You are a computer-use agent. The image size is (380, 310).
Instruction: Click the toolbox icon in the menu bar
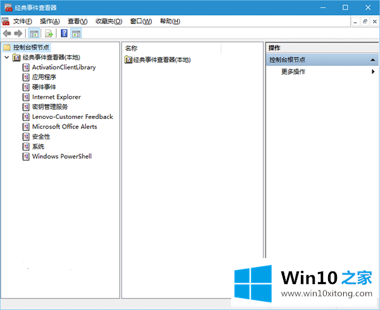coord(6,22)
